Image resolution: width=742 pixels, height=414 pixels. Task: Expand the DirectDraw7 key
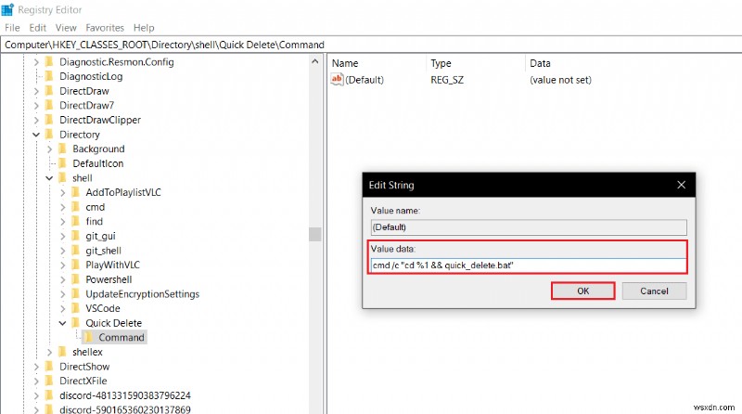point(36,106)
